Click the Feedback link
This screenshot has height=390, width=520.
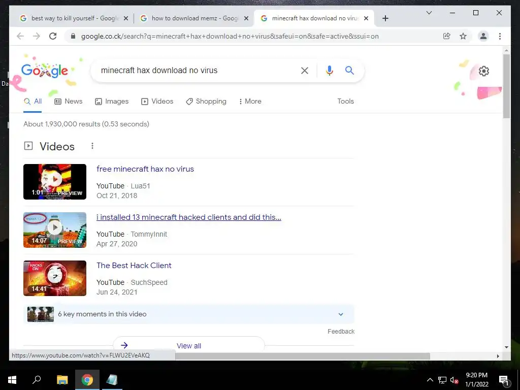click(x=341, y=332)
